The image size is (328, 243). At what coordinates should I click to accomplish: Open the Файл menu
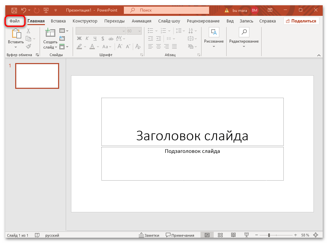15,21
